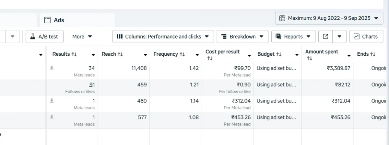This screenshot has width=389, height=145.
Task: Sort by Cost per result arrows
Action: [x=209, y=59]
